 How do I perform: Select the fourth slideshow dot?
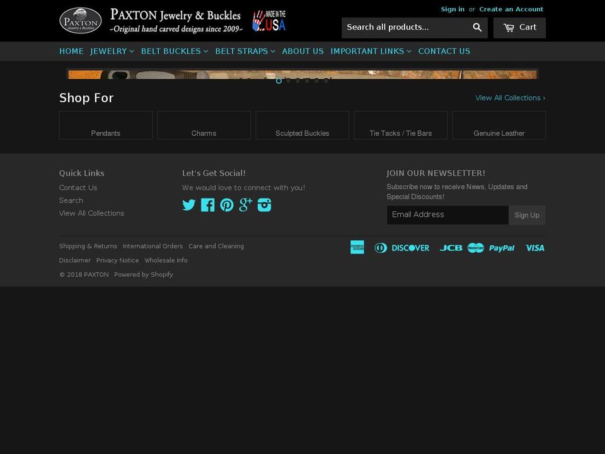tap(307, 81)
